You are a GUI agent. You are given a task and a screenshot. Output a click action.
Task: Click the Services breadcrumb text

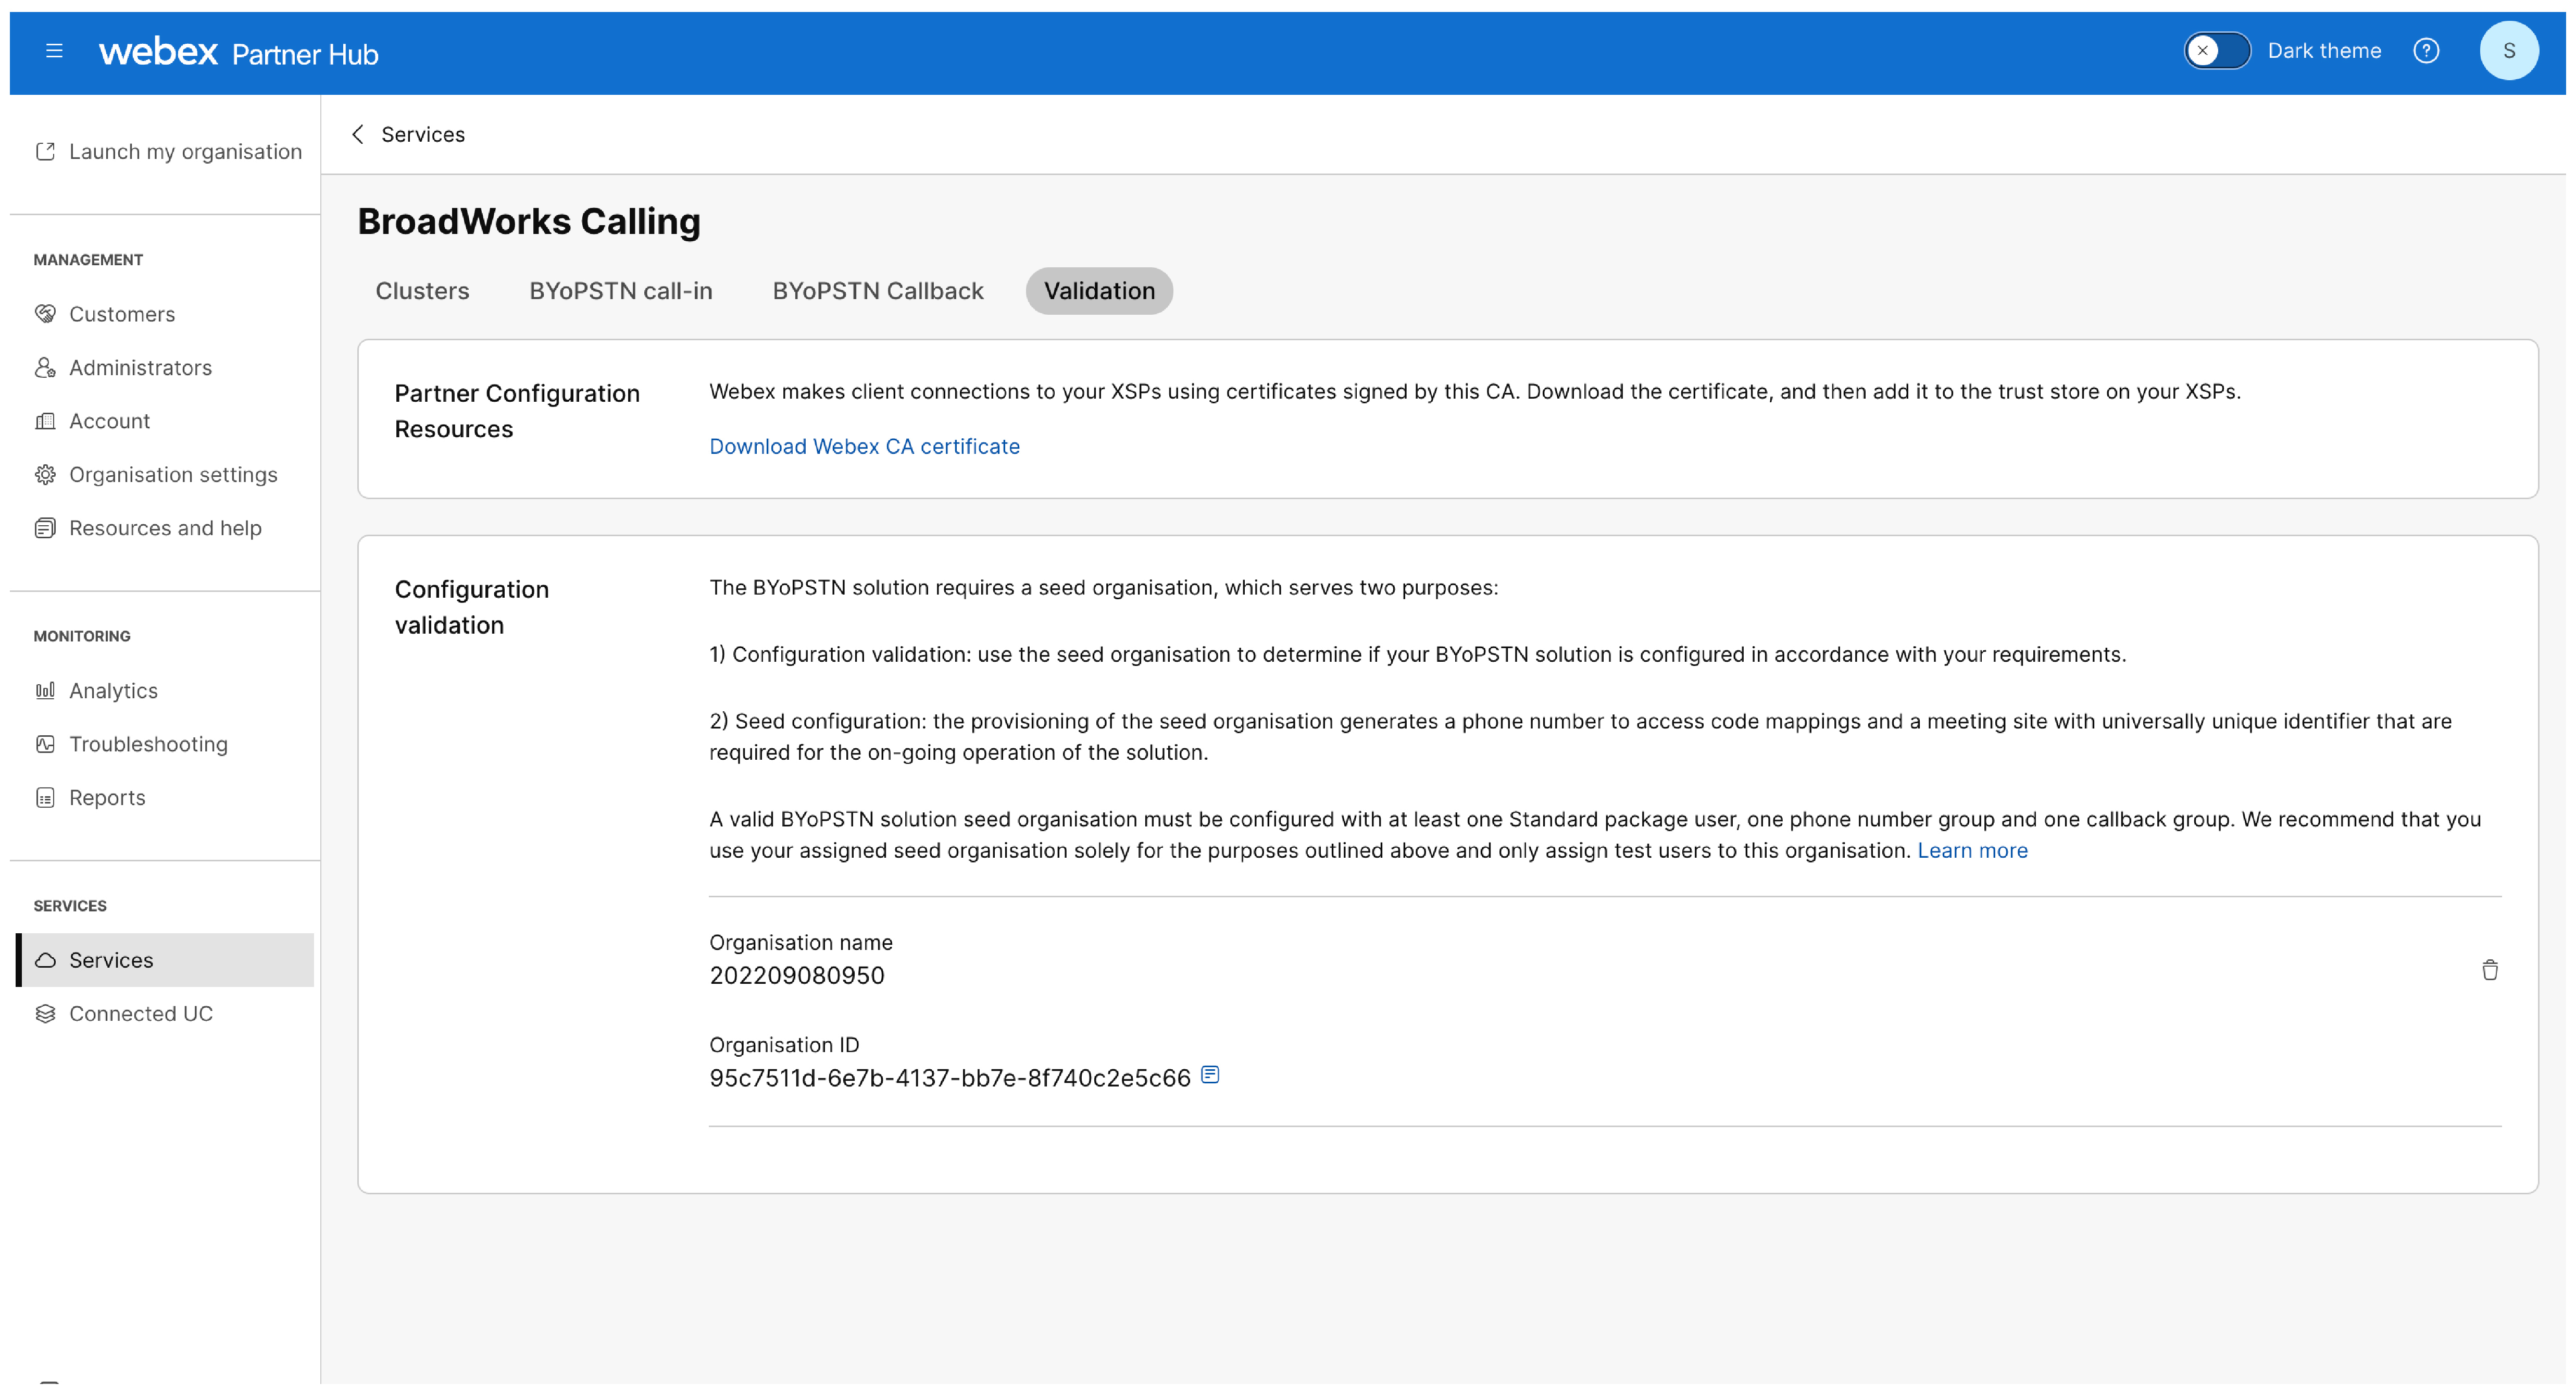pyautogui.click(x=423, y=134)
